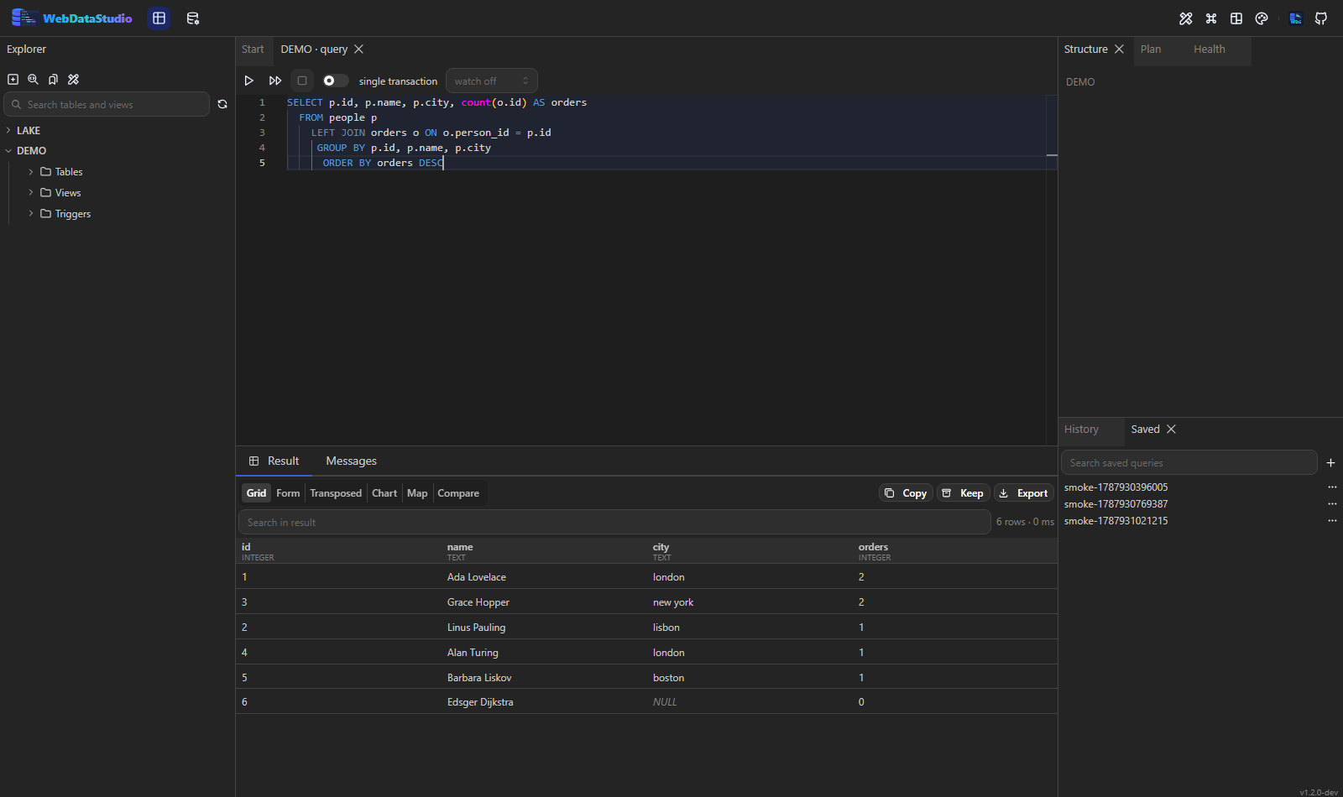Viewport: 1343px width, 797px height.
Task: Open keyboard shortcuts command icon
Action: (1211, 18)
